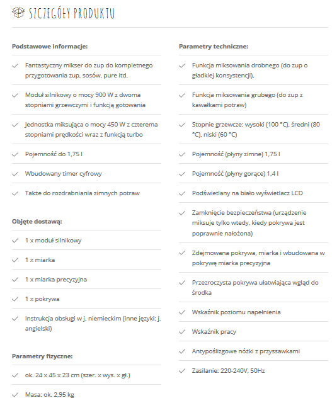Click the checkmark beside Masa: ok. 2,95 kg
332x415 pixels.
[15, 395]
